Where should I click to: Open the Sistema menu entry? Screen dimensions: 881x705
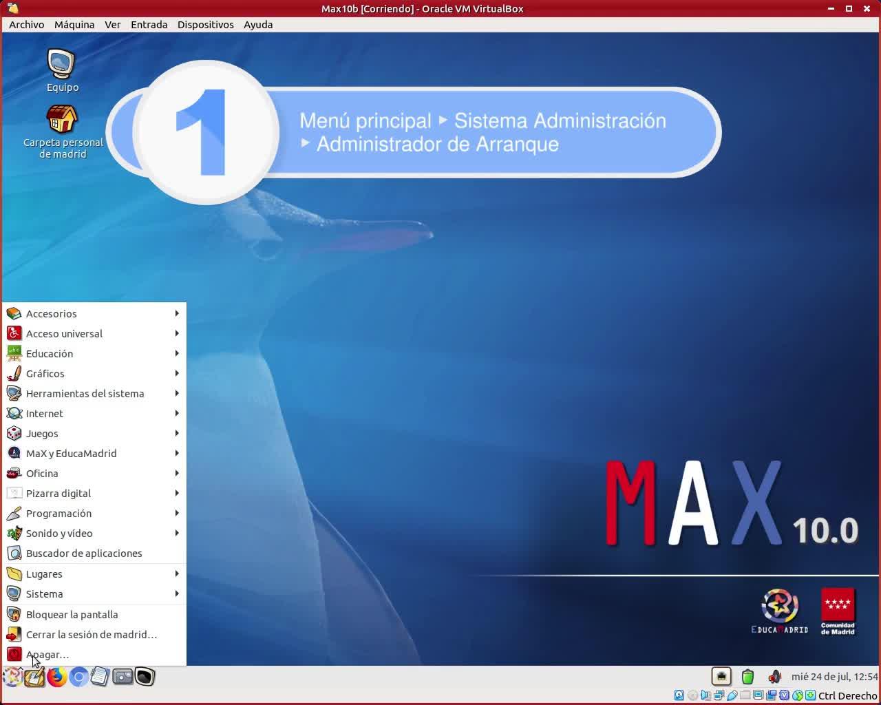(94, 593)
